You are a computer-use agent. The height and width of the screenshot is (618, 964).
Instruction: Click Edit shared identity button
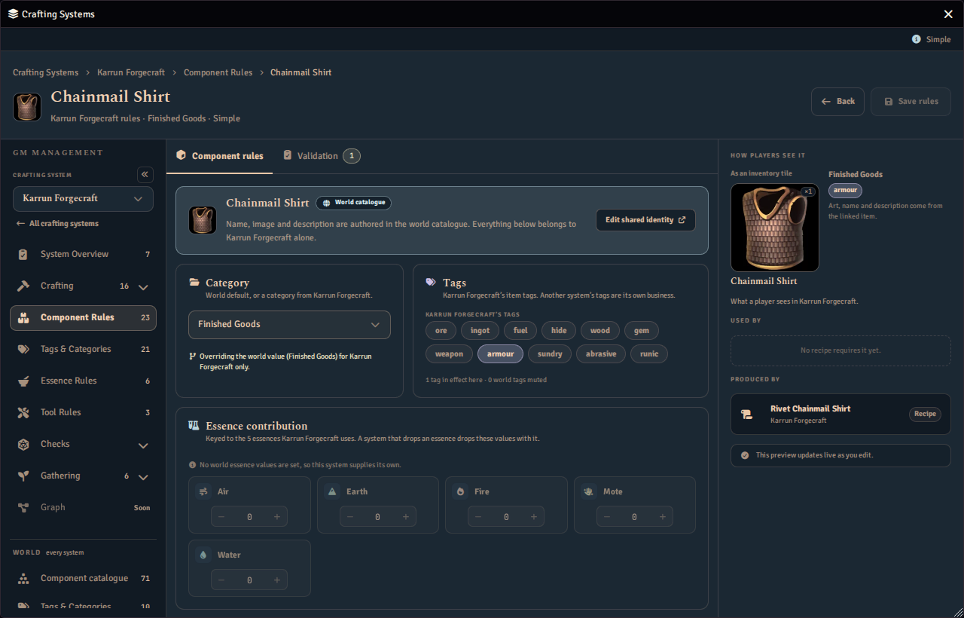click(645, 220)
